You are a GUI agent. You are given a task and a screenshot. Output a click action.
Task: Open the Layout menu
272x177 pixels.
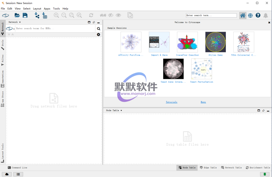click(x=37, y=9)
